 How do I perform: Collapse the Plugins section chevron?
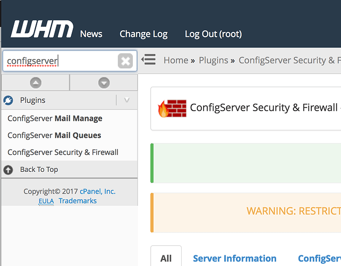[127, 100]
